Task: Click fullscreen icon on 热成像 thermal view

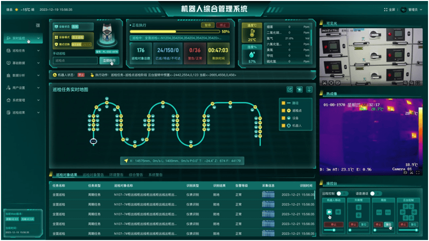Action: pyautogui.click(x=418, y=173)
